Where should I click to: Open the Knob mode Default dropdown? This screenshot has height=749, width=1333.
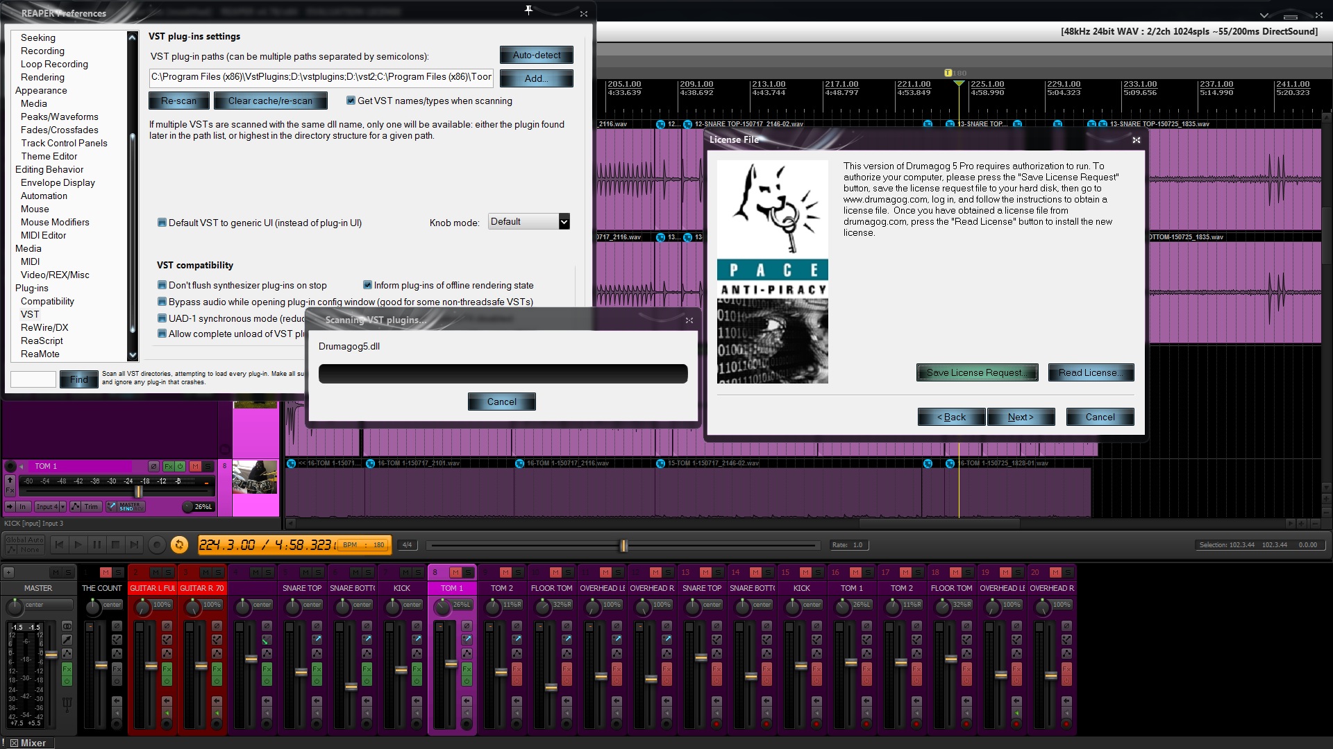(529, 222)
